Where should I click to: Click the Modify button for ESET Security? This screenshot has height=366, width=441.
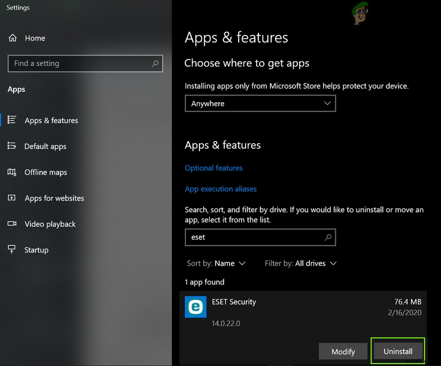[343, 351]
